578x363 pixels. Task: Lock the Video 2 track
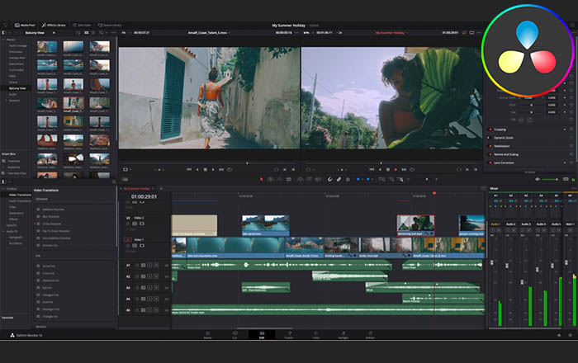[x=128, y=224]
